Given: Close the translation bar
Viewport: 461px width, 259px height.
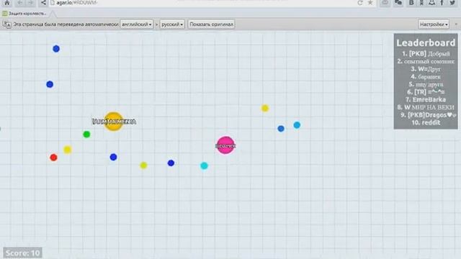Looking at the screenshot, I should point(456,24).
